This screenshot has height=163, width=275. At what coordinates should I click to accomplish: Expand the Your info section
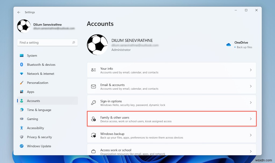[250, 70]
